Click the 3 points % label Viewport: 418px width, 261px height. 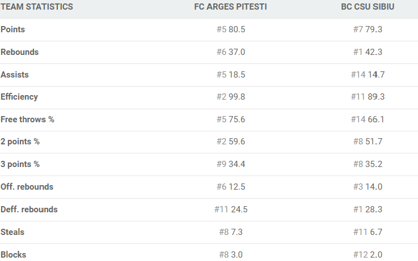pyautogui.click(x=20, y=164)
